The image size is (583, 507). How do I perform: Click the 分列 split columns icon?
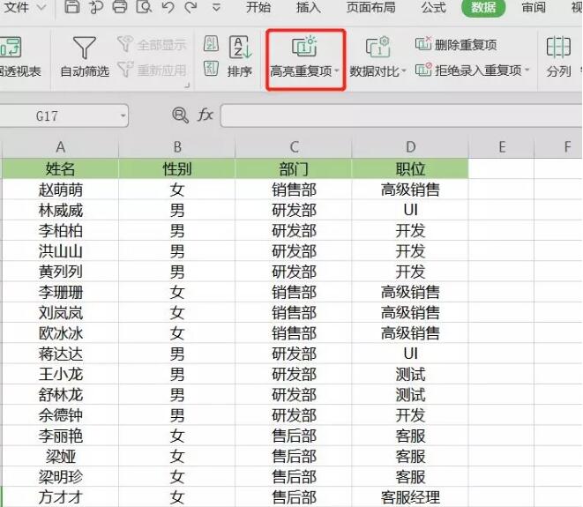click(x=558, y=48)
